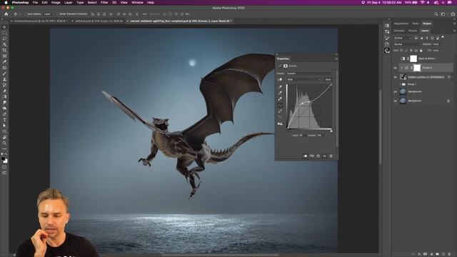
Task: Toggle the layer filter switch in Layers panel
Action: (x=443, y=37)
